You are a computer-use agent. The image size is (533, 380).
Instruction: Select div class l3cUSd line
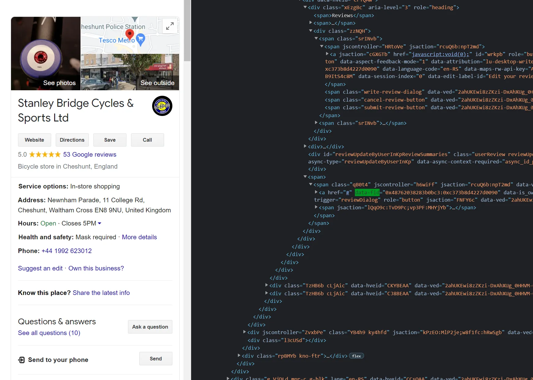[287, 340]
